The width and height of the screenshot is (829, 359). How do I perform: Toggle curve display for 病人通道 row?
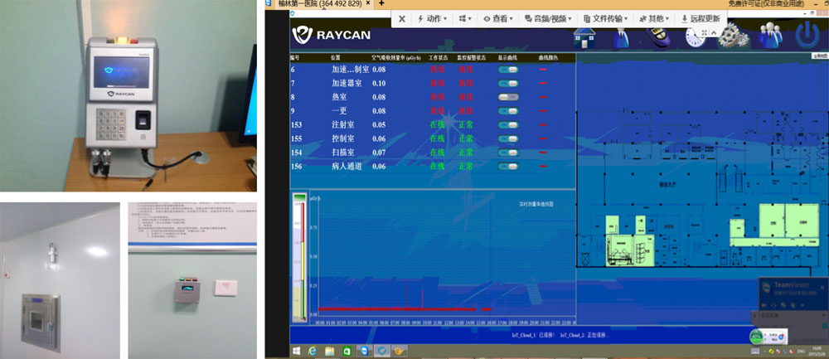pos(508,166)
